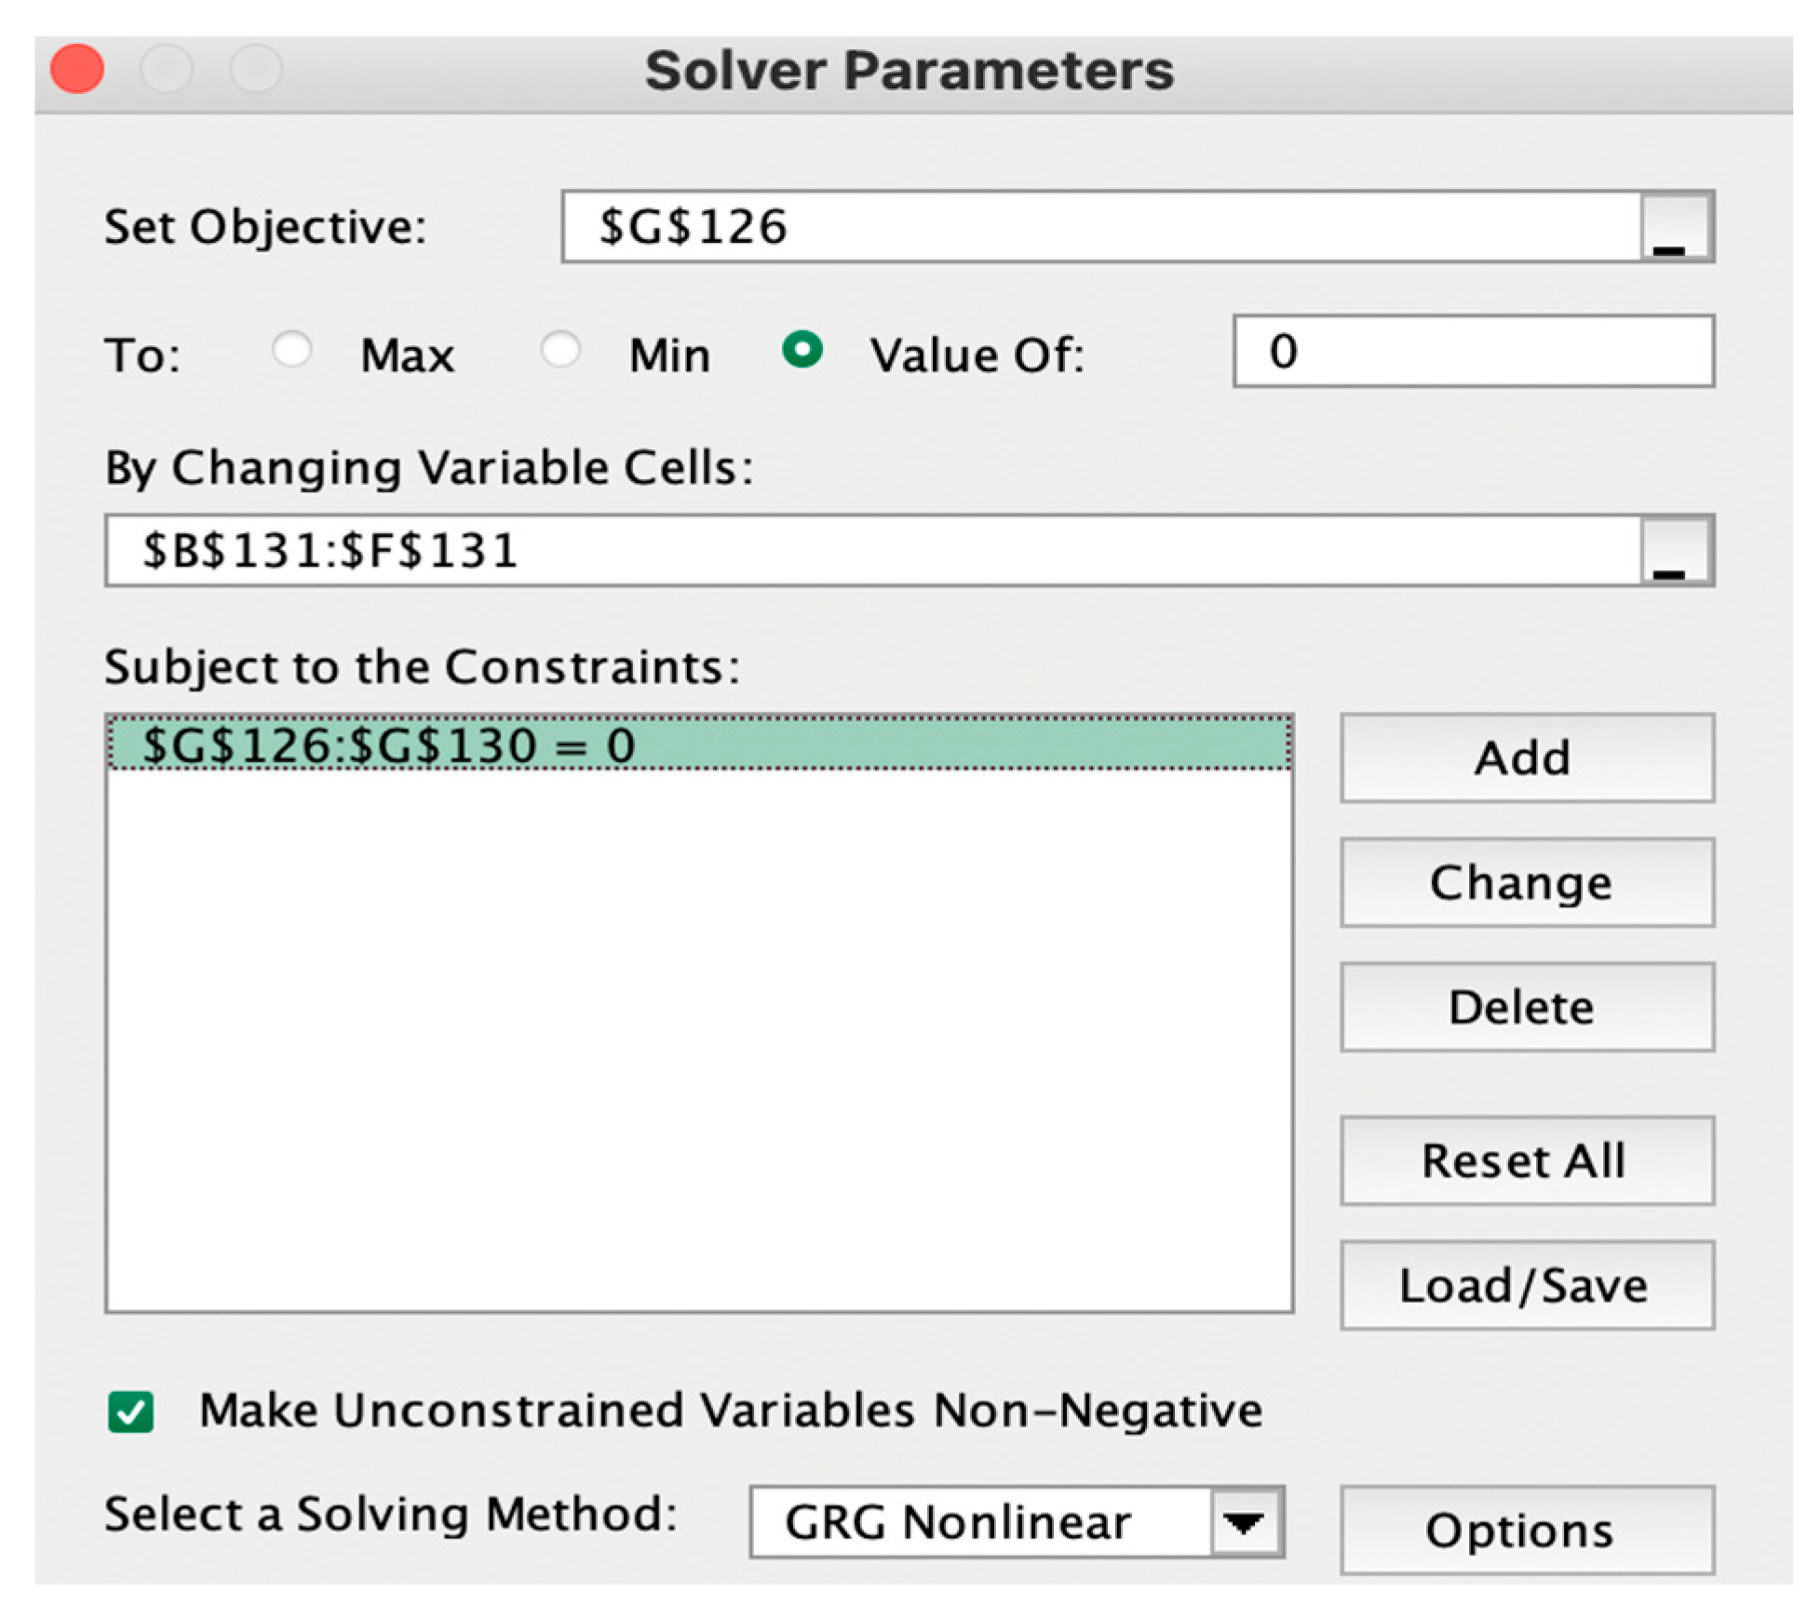Viewport: 1820px width, 1619px height.
Task: Open the Solving Method dropdown arrow
Action: pos(1244,1522)
